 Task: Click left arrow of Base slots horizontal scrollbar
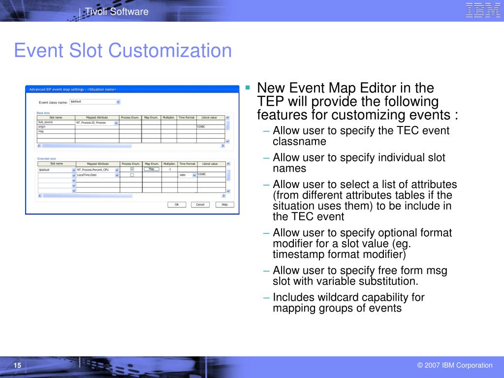click(39, 146)
